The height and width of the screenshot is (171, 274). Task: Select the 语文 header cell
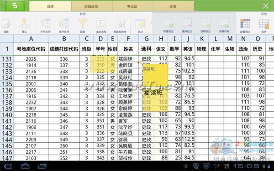161,49
